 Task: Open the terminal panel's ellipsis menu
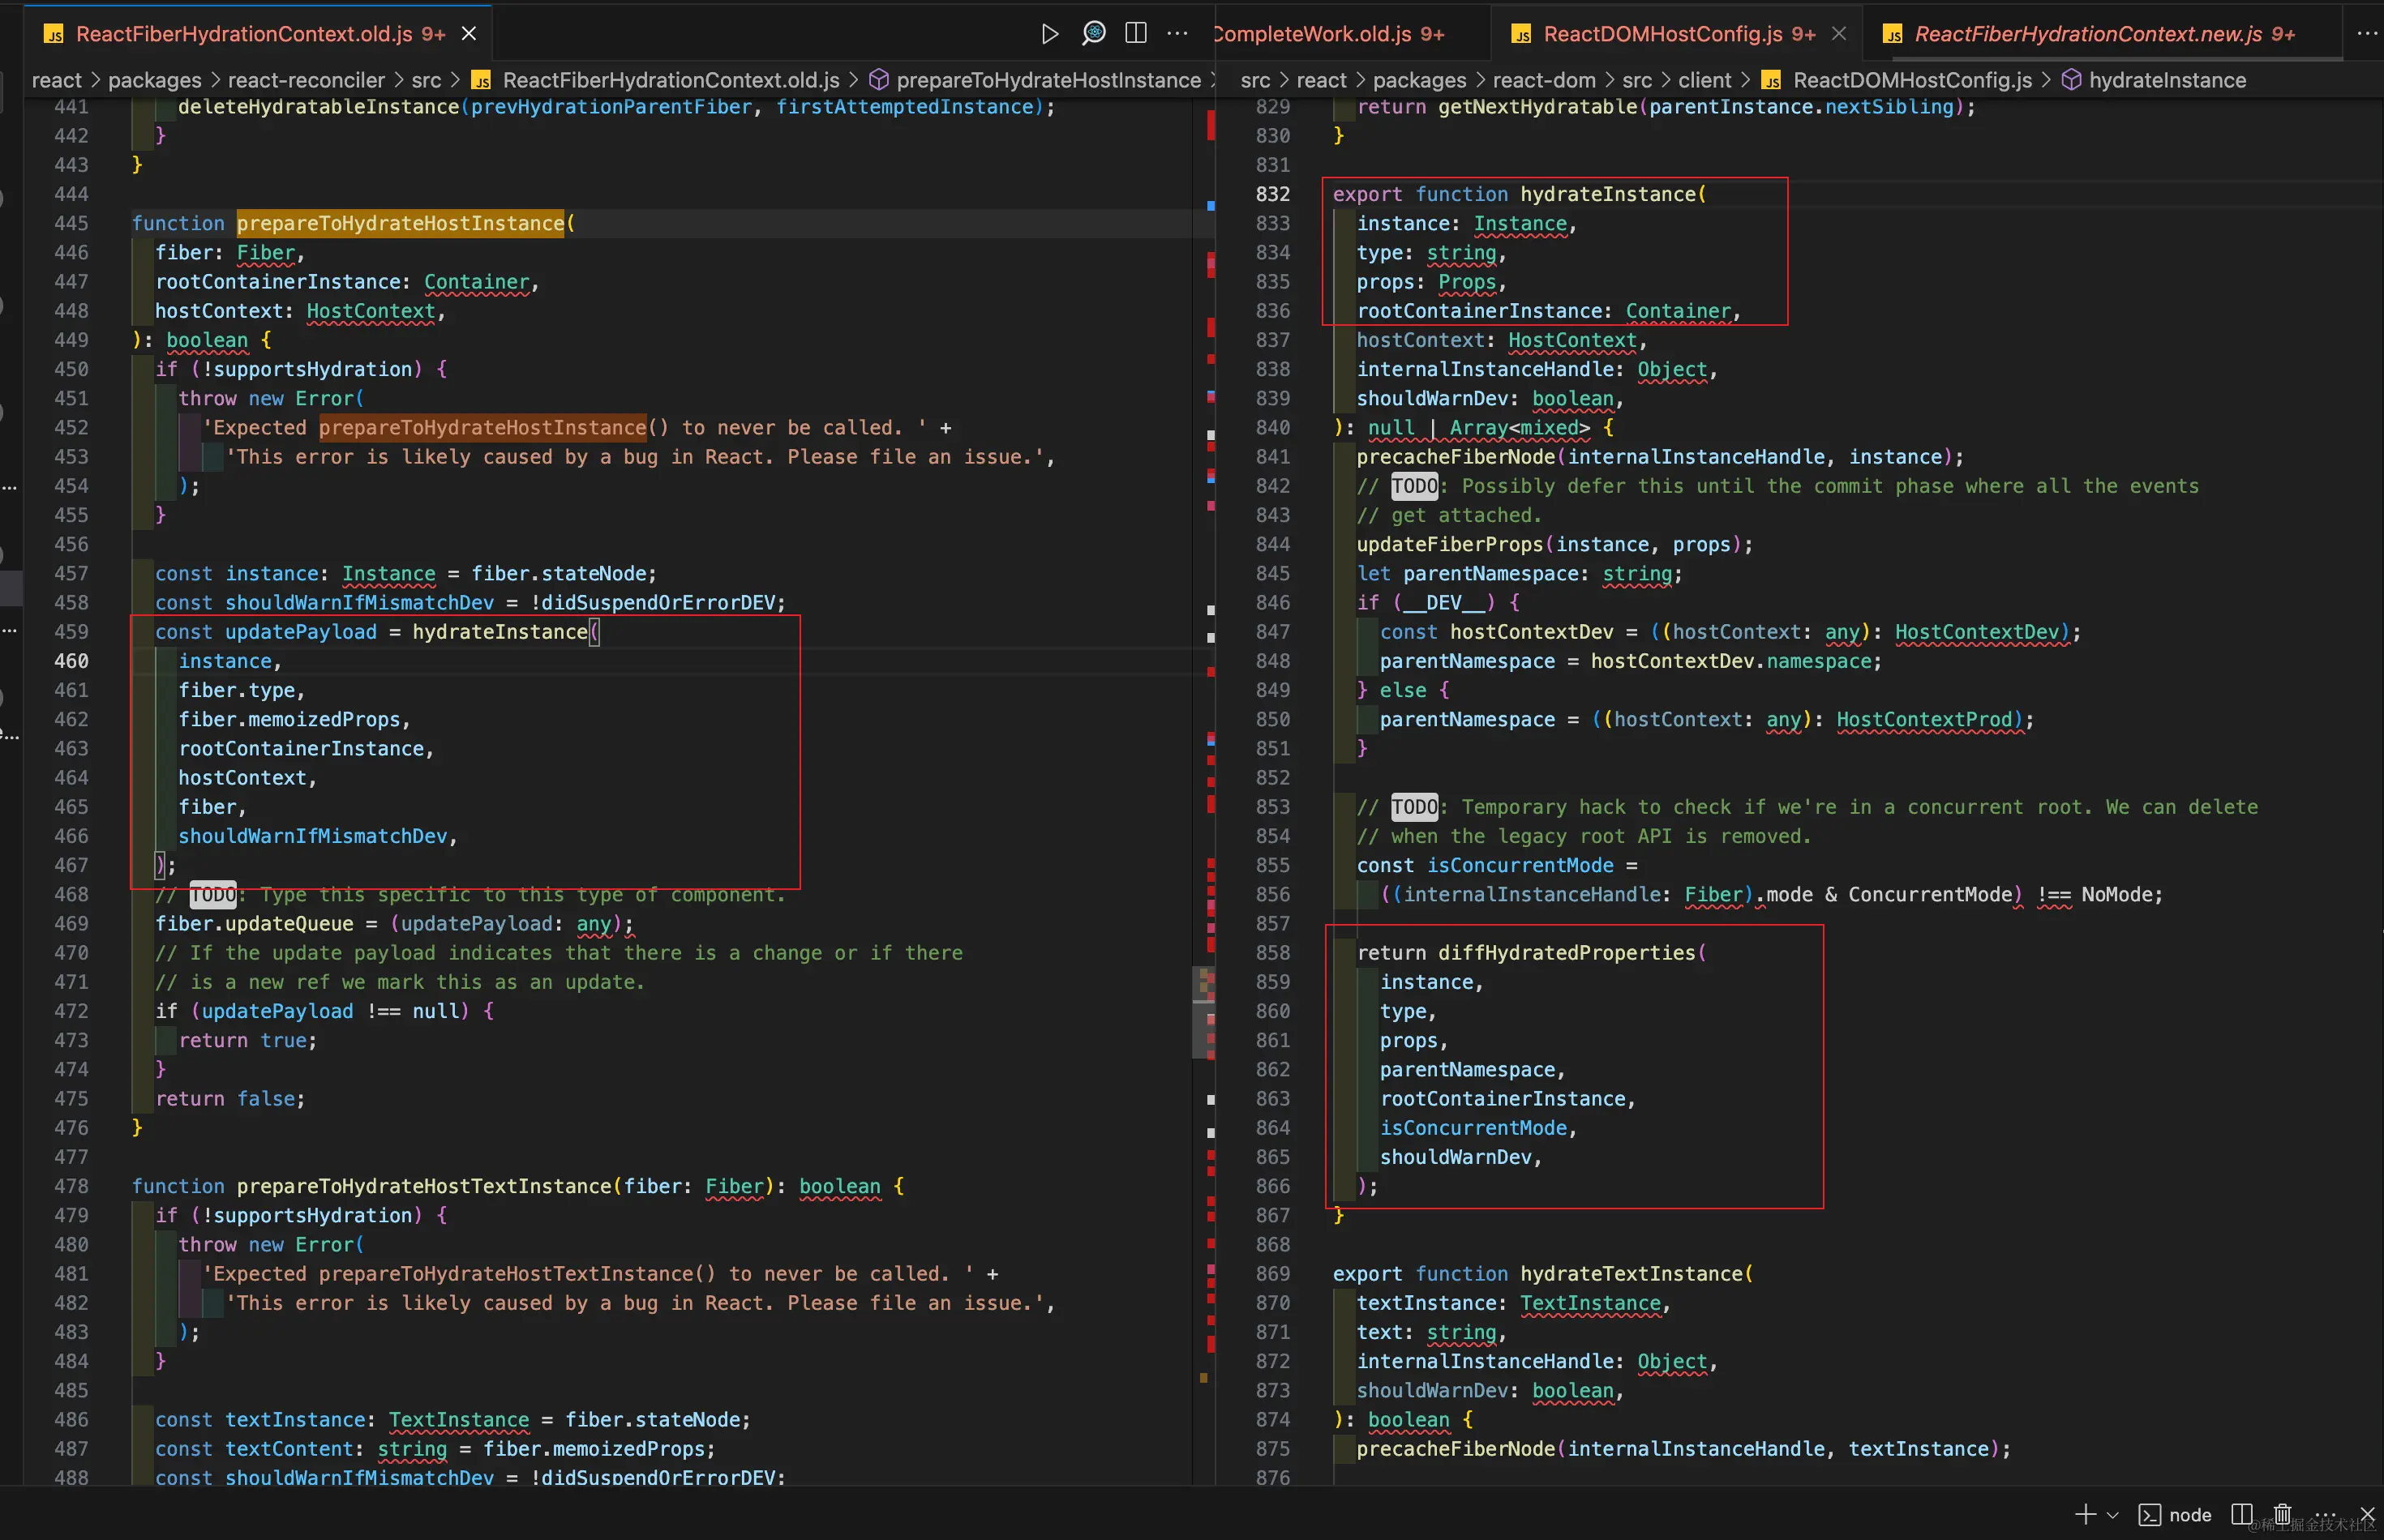pos(2325,1513)
